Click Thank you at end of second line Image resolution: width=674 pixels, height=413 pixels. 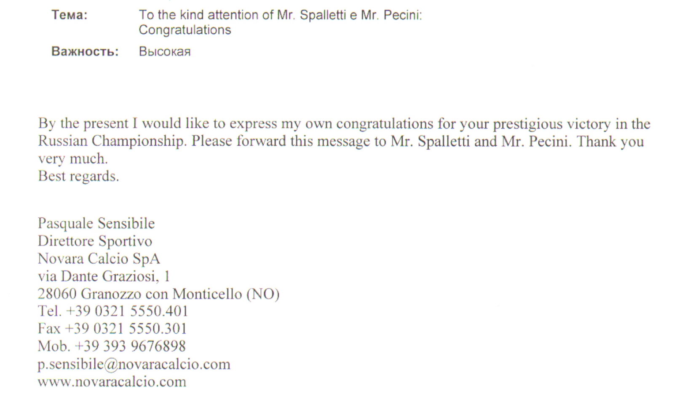coord(610,141)
